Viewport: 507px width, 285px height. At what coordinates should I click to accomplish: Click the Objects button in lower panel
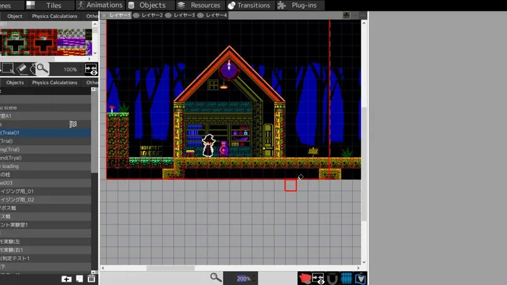coord(15,82)
